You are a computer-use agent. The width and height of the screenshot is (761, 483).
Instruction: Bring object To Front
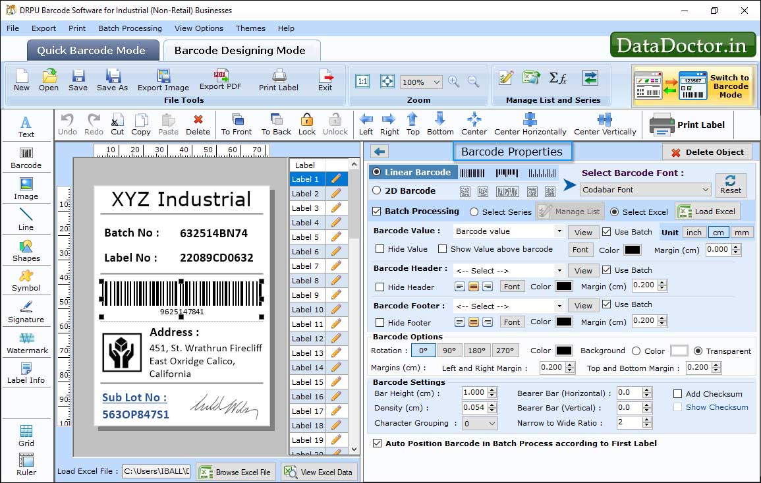click(237, 125)
